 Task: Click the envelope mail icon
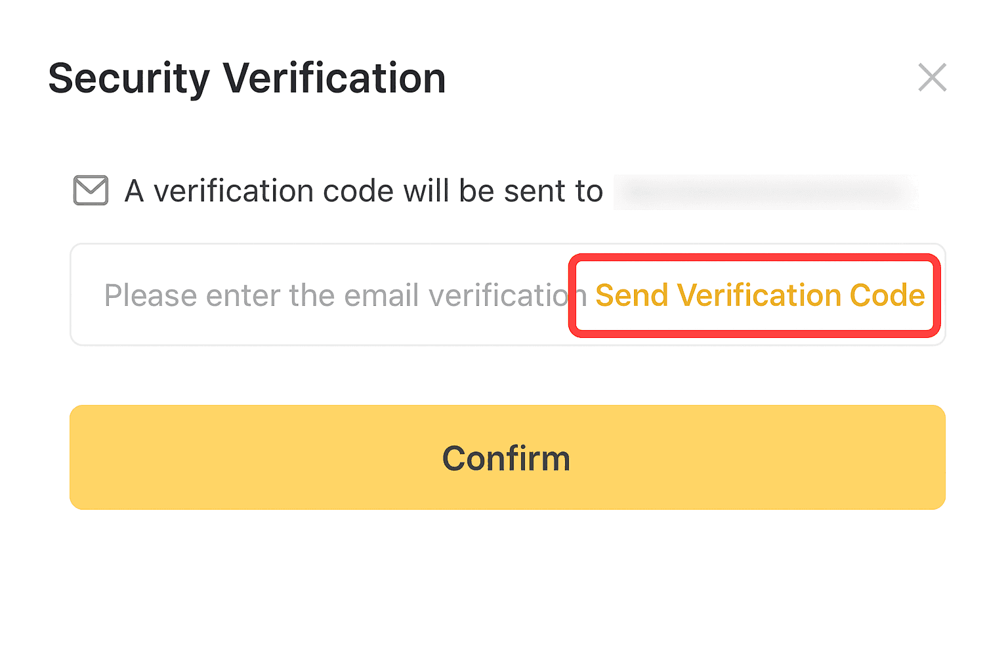pyautogui.click(x=91, y=190)
